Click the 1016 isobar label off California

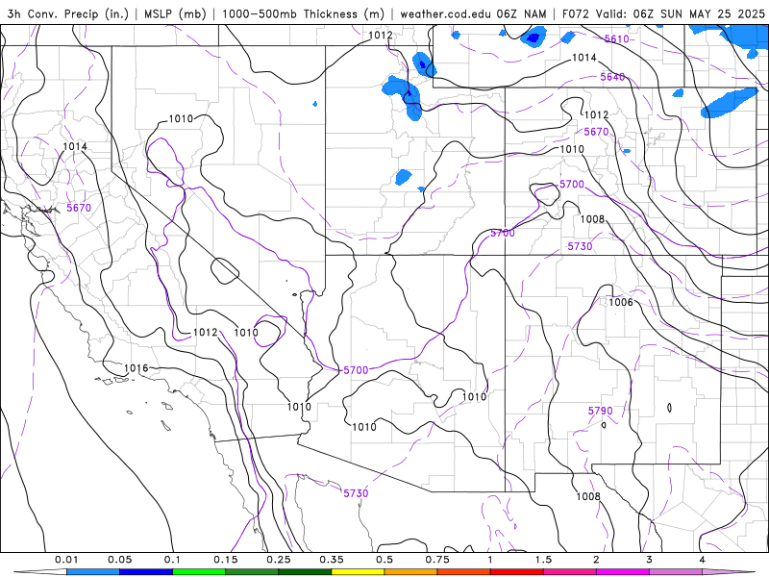(136, 368)
